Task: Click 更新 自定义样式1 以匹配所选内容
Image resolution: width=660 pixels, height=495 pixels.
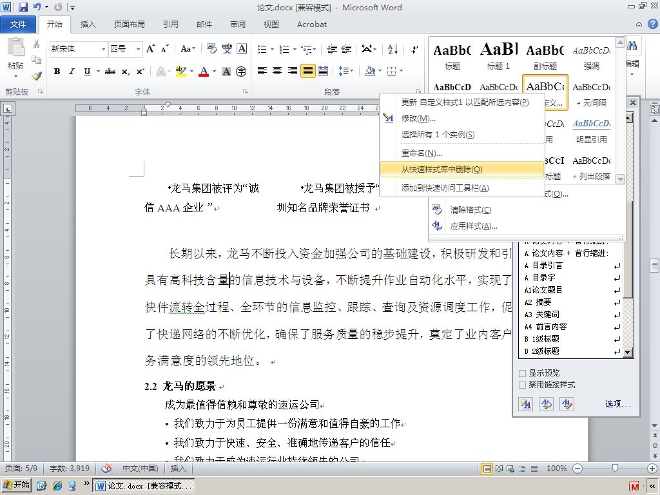Action: coord(461,102)
